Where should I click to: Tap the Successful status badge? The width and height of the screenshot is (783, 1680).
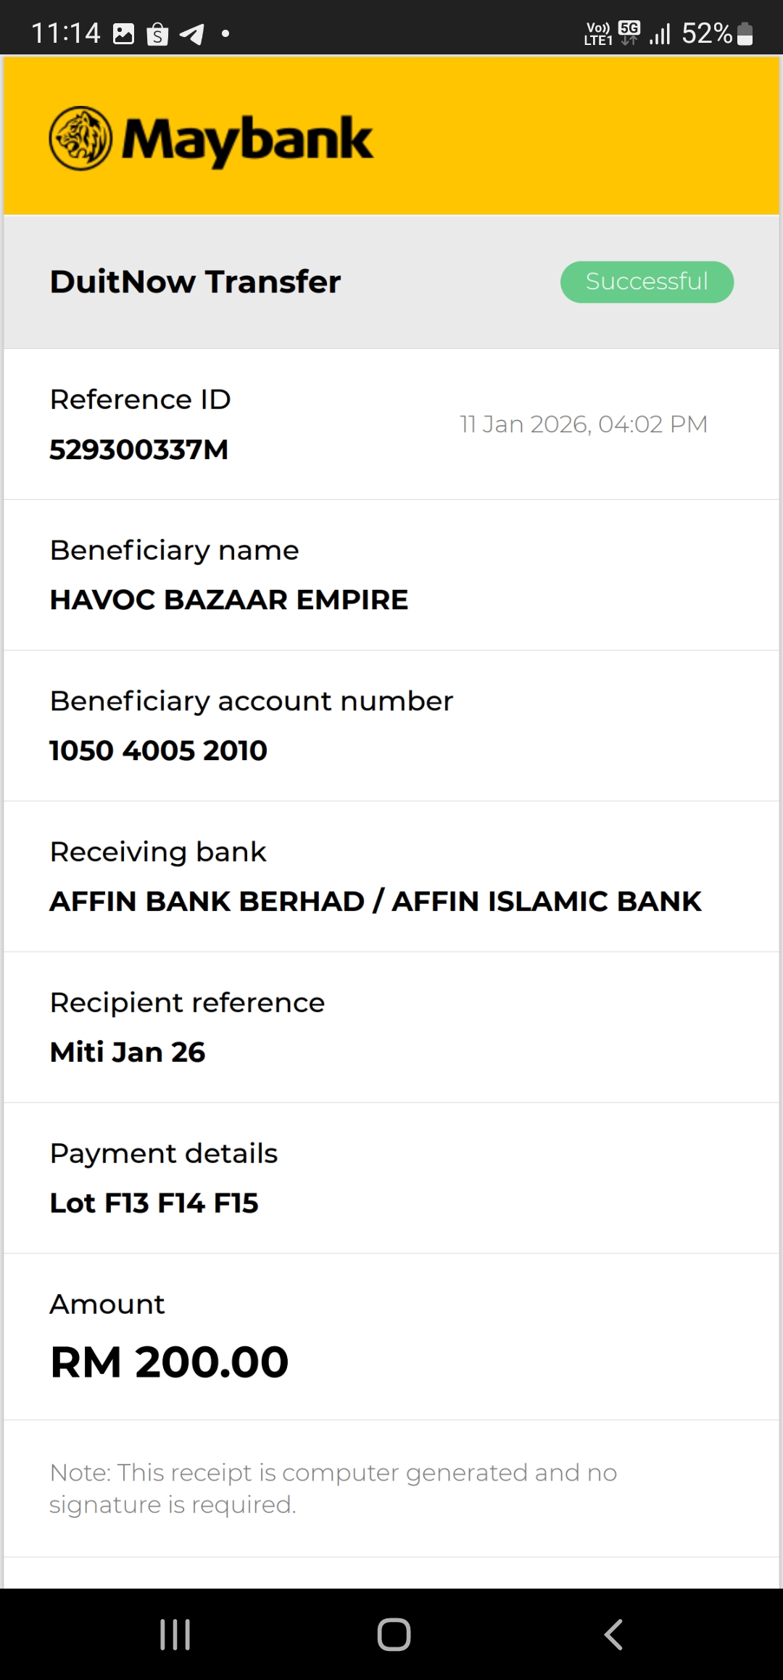pyautogui.click(x=647, y=281)
